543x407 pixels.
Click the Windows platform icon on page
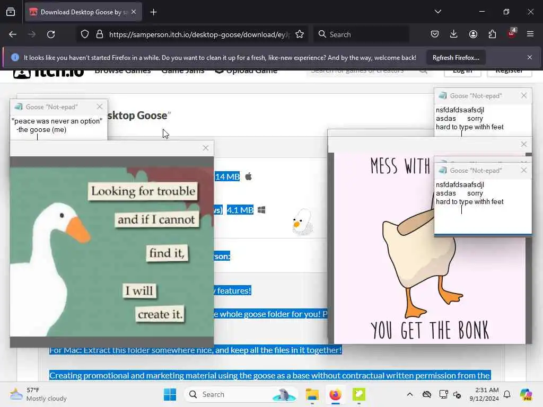pos(261,210)
